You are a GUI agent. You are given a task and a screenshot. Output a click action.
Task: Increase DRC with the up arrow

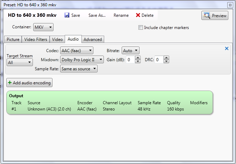pos(166,58)
